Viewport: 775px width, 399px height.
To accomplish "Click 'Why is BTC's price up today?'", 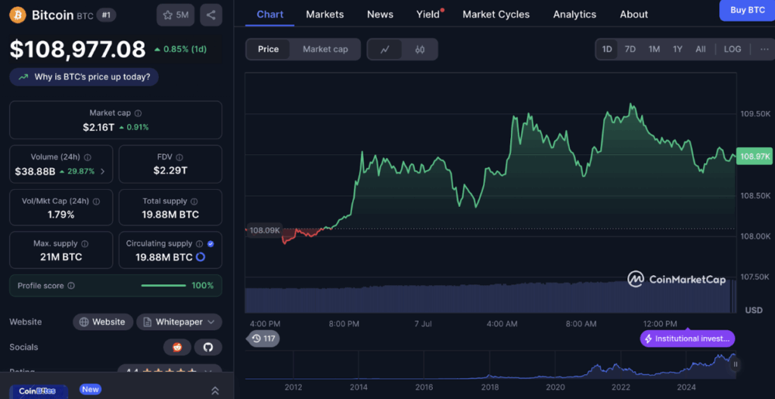I will click(86, 76).
